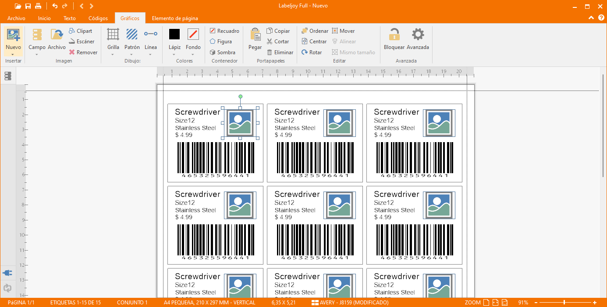Switch to the Códigos tab
Screen dimensions: 607x307
pos(98,18)
